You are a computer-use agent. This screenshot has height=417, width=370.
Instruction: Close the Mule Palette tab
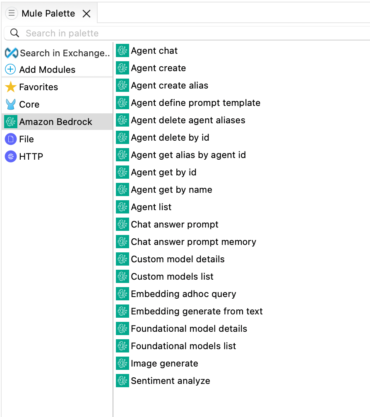pos(86,14)
